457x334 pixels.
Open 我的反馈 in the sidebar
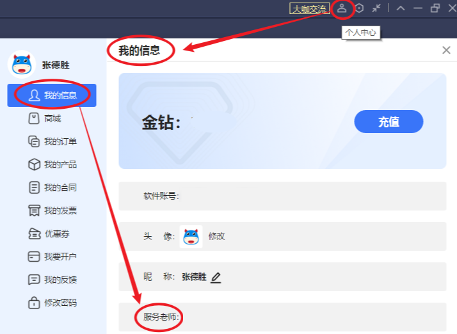point(52,280)
